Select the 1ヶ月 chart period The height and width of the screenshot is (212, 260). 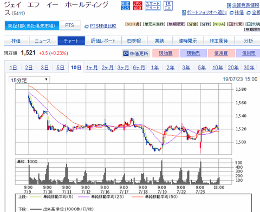point(92,68)
